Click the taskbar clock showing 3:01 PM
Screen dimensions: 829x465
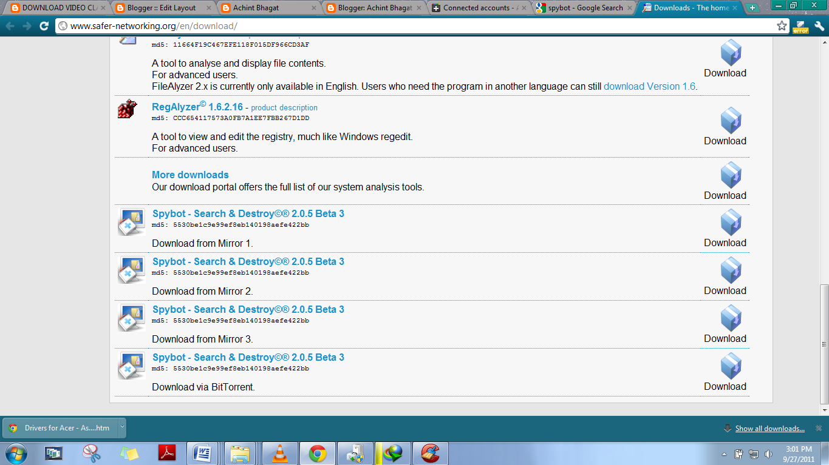point(798,453)
